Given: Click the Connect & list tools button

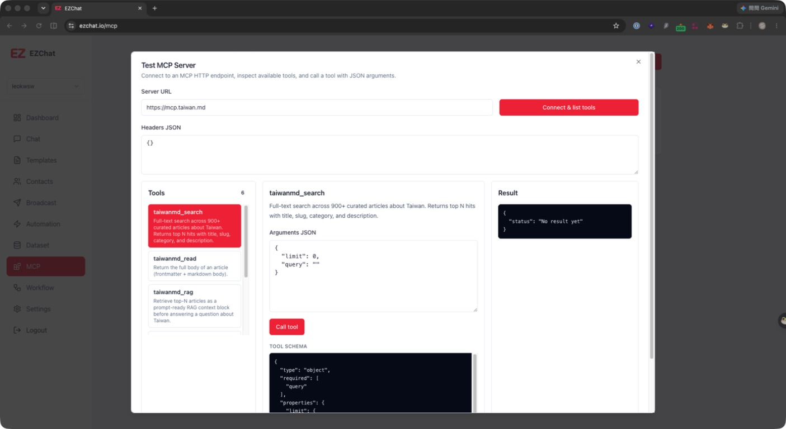Looking at the screenshot, I should click(x=569, y=107).
